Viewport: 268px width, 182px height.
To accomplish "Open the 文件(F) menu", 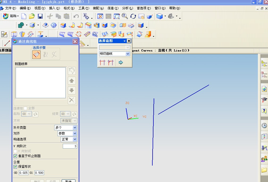I will tap(10, 8).
